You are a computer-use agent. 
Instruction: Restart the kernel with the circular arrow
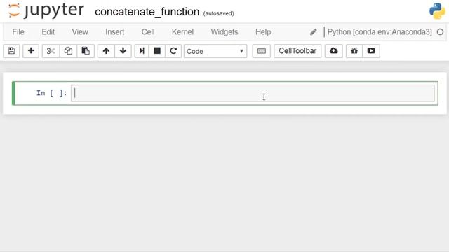tap(173, 51)
